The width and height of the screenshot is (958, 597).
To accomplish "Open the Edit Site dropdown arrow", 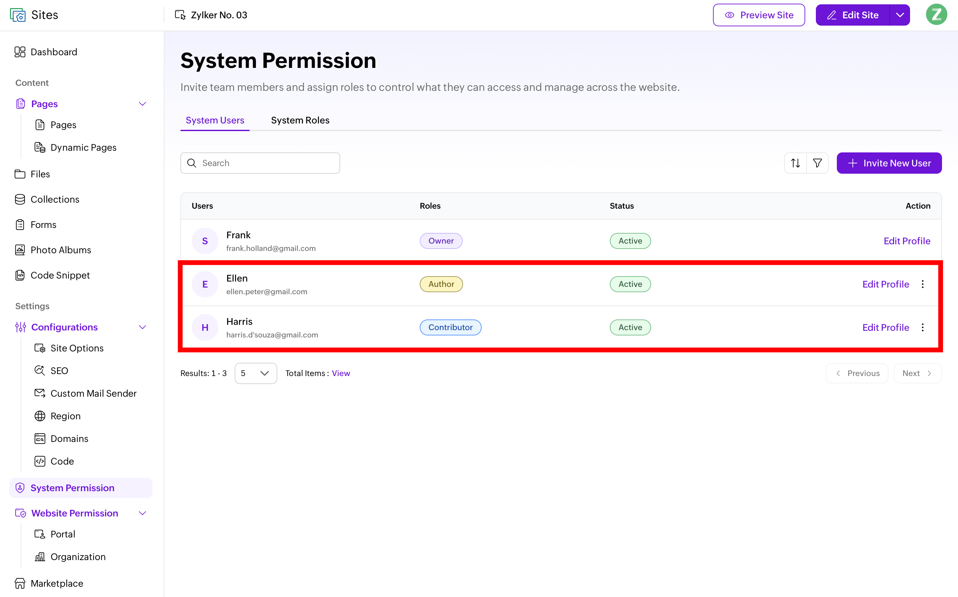I will [899, 15].
